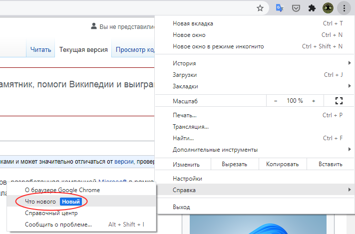355x234 pixels.
Task: Click the user silhouette icon on the page
Action: point(94,26)
